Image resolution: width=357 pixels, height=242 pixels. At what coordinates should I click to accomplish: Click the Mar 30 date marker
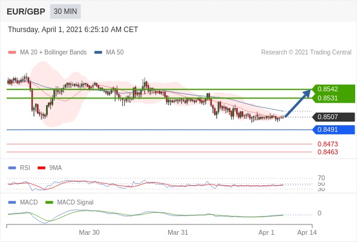[x=89, y=232]
